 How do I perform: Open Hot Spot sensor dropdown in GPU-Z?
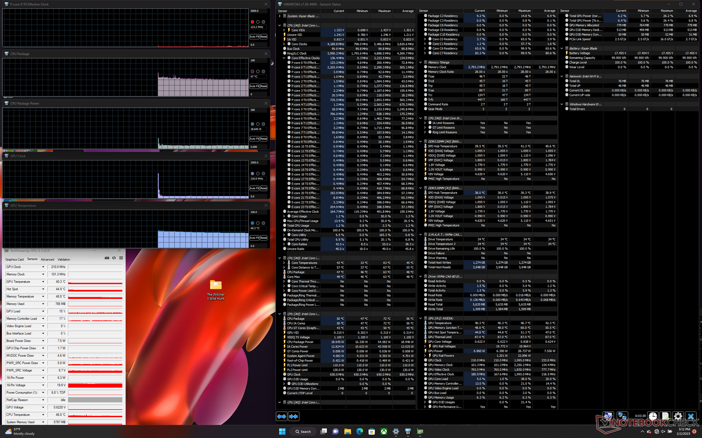click(x=43, y=289)
